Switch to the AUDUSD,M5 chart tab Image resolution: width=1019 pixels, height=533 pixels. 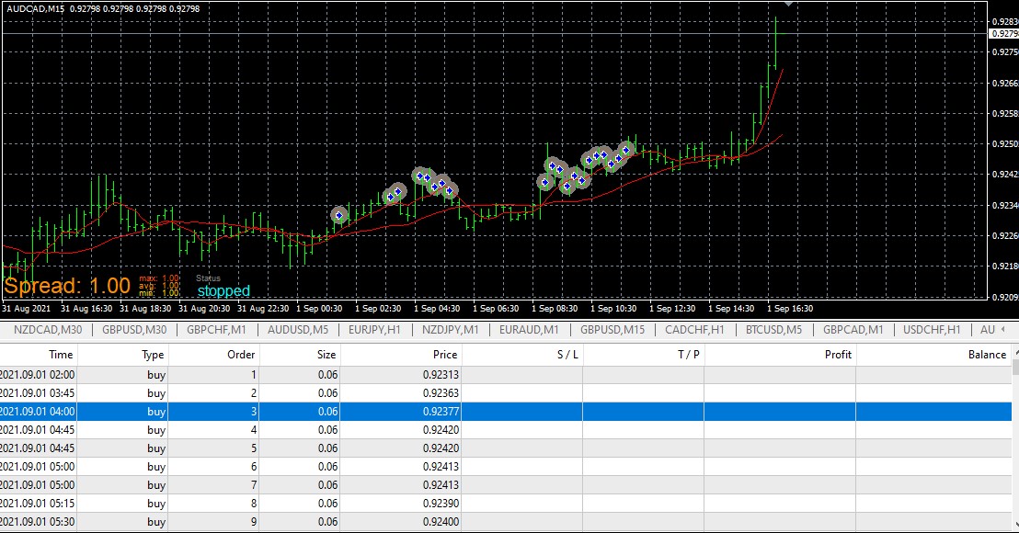click(x=298, y=330)
